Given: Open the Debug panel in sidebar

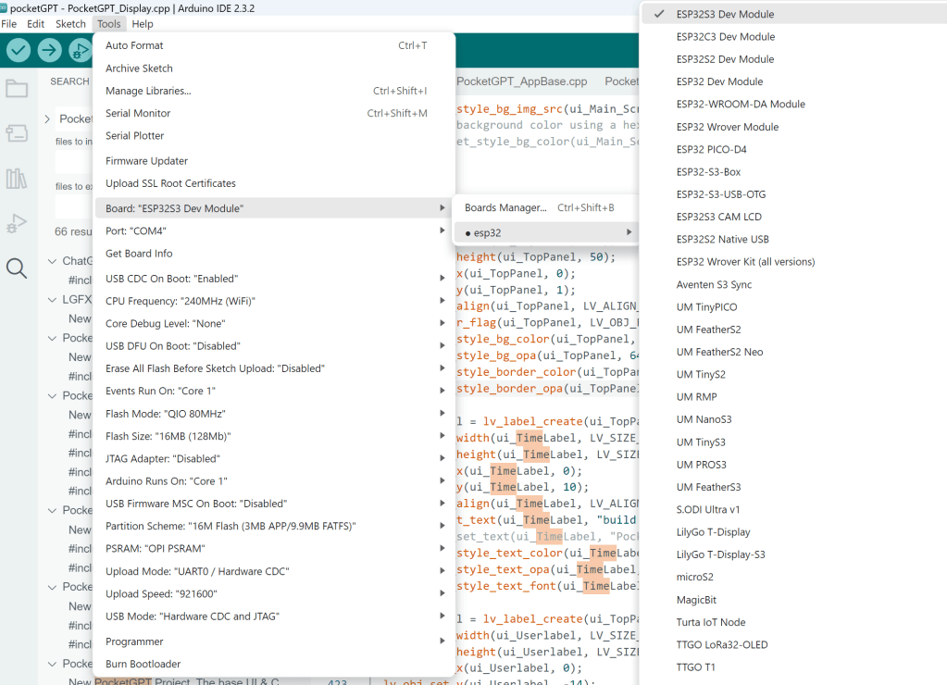Looking at the screenshot, I should pyautogui.click(x=17, y=223).
